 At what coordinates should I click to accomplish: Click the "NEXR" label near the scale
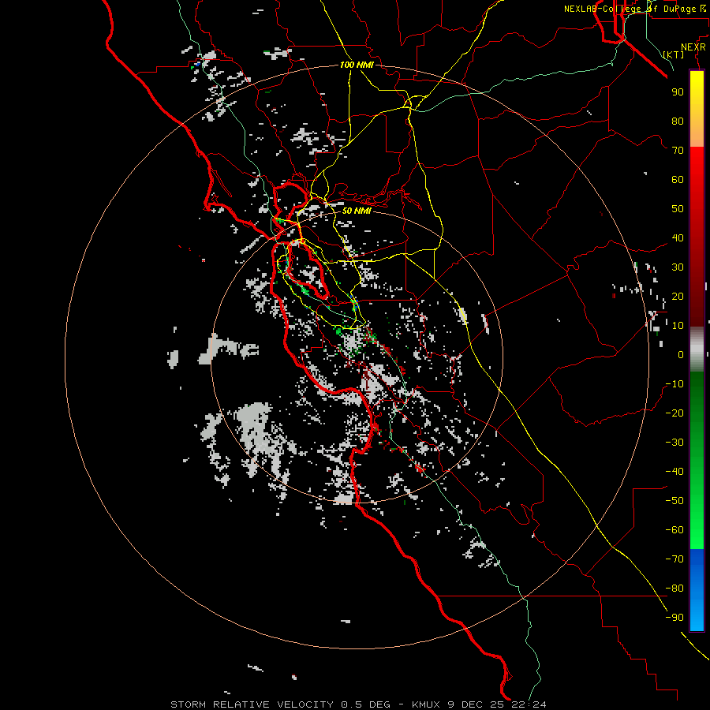tap(693, 47)
